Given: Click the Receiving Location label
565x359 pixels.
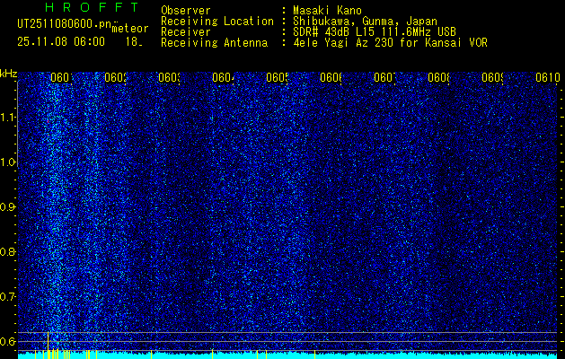Looking at the screenshot, I should pyautogui.click(x=217, y=22).
